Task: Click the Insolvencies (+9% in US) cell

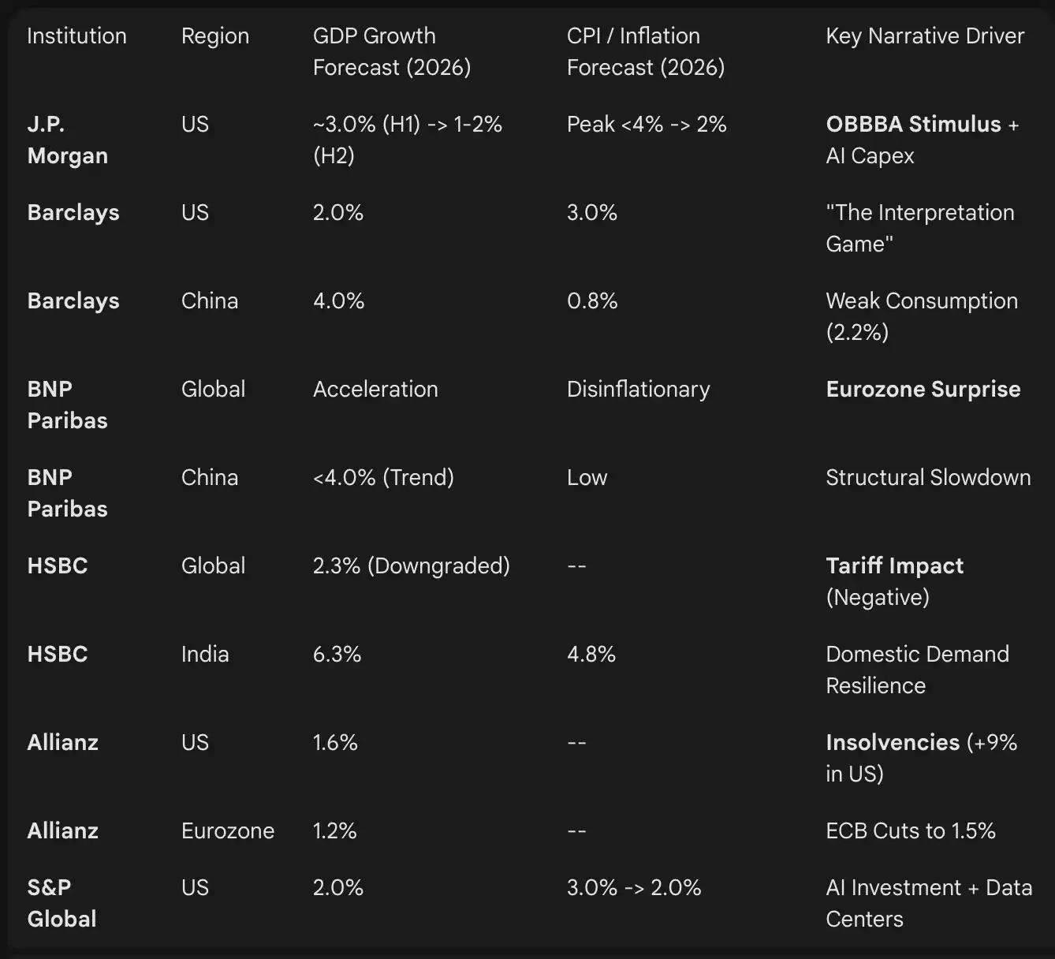Action: click(x=921, y=758)
